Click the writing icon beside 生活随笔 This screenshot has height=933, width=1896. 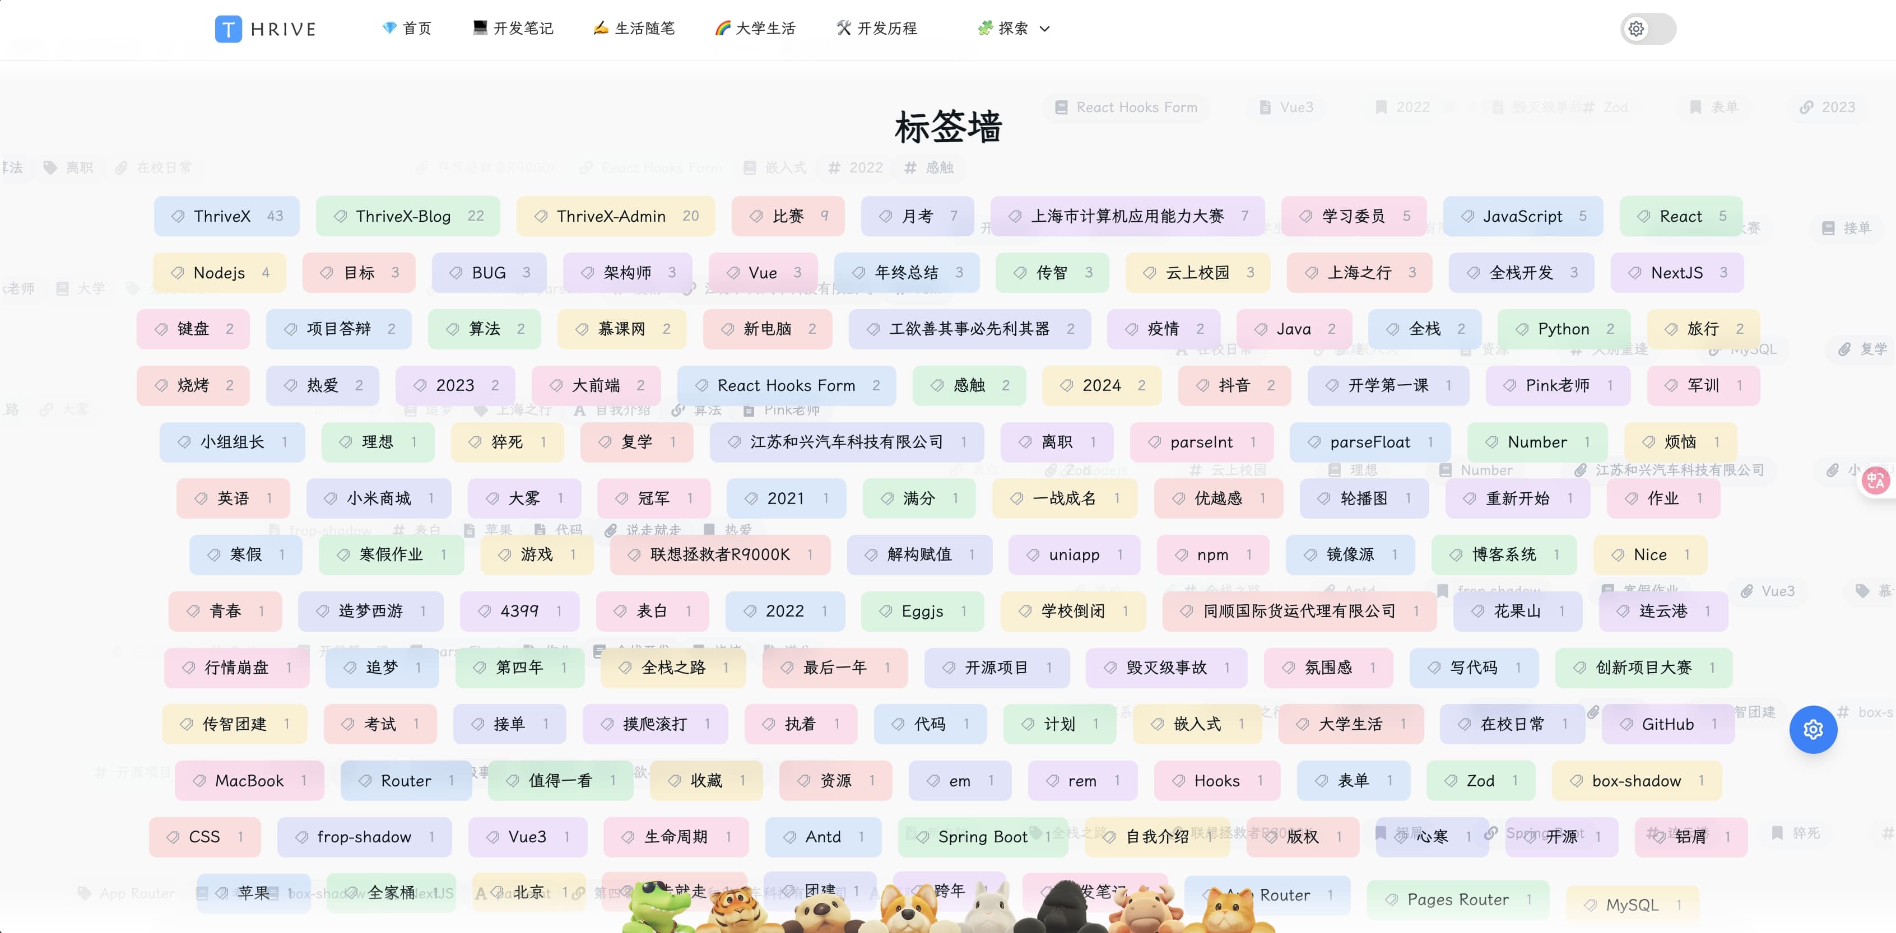click(x=601, y=28)
